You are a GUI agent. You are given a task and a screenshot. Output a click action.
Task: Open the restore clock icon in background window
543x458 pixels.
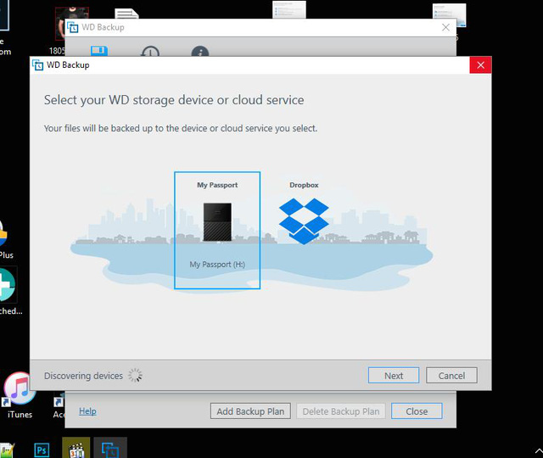[150, 52]
